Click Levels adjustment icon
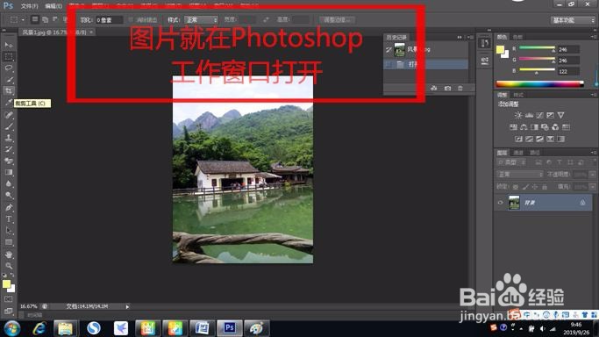Viewport: 599px width, 337px height. (x=529, y=115)
